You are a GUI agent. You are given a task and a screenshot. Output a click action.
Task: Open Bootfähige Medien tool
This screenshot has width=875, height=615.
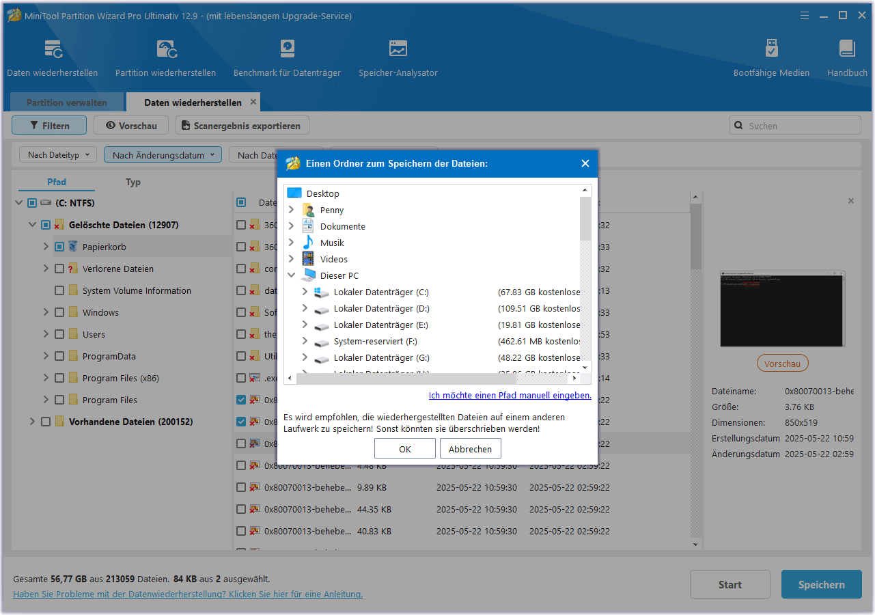tap(771, 57)
